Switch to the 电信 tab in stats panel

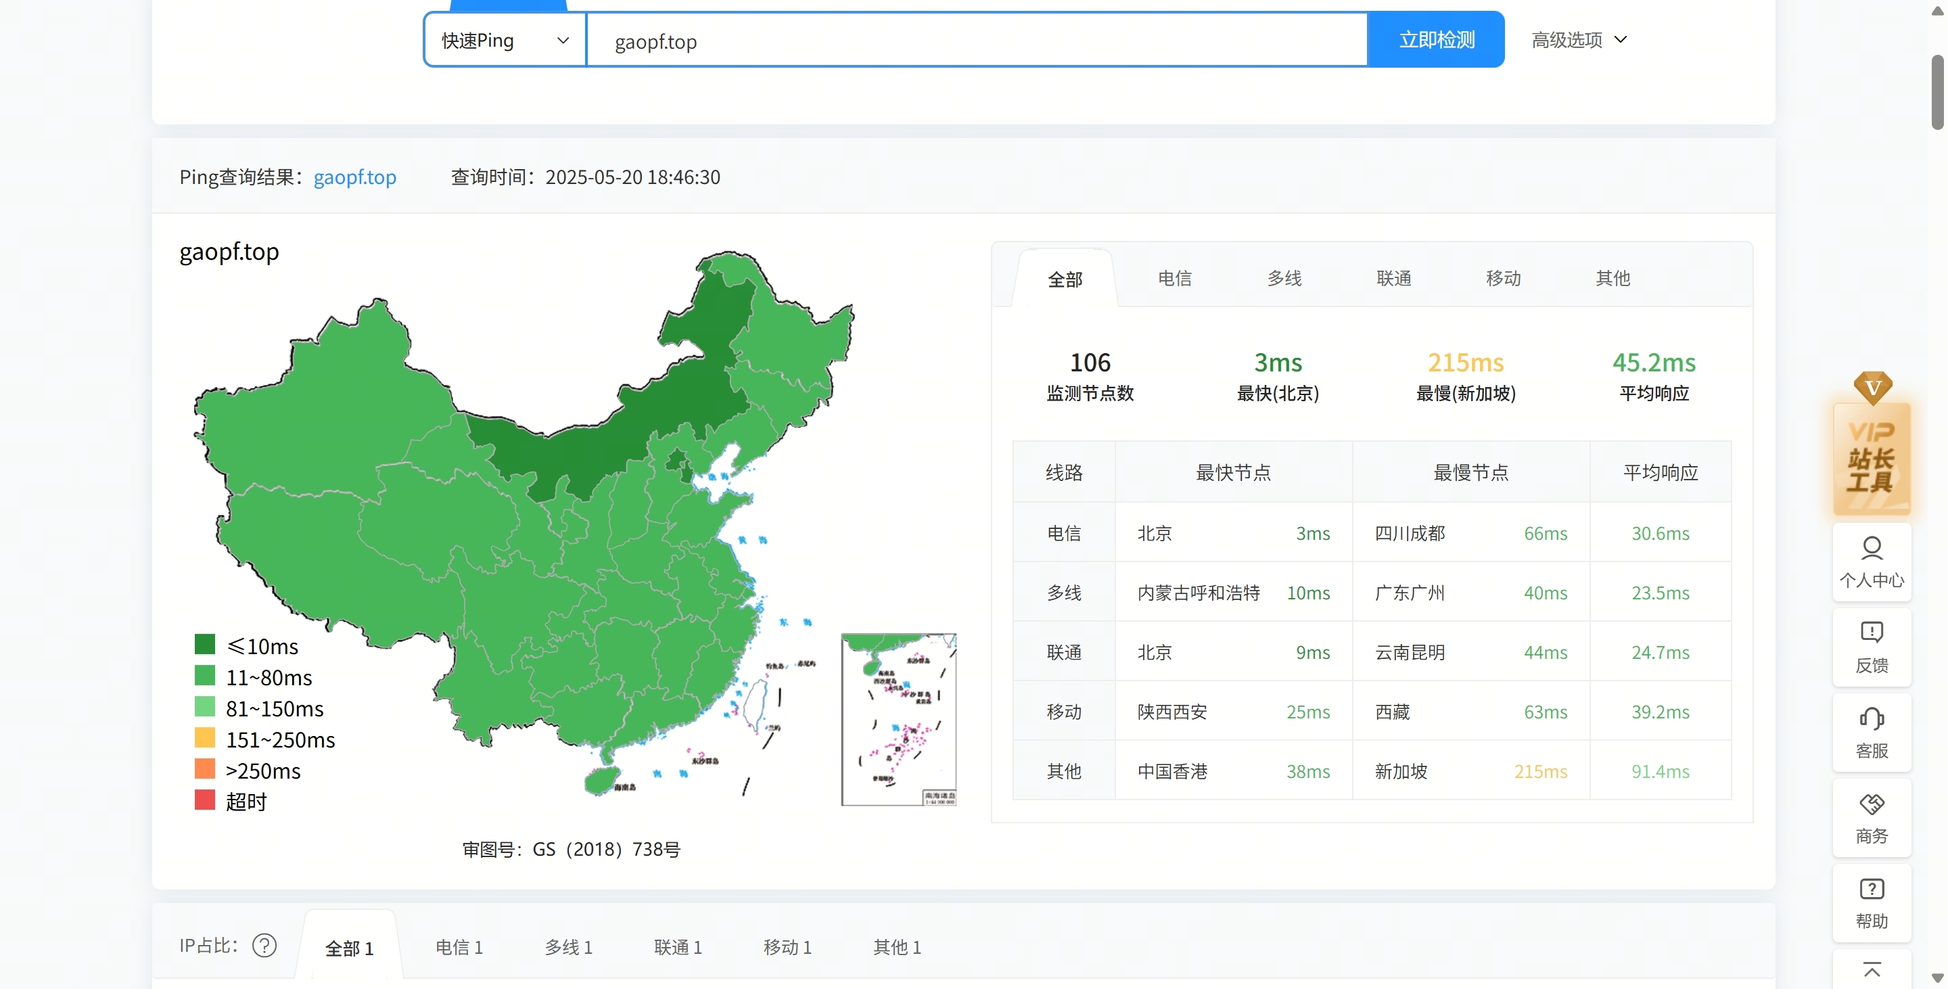[x=1174, y=278]
